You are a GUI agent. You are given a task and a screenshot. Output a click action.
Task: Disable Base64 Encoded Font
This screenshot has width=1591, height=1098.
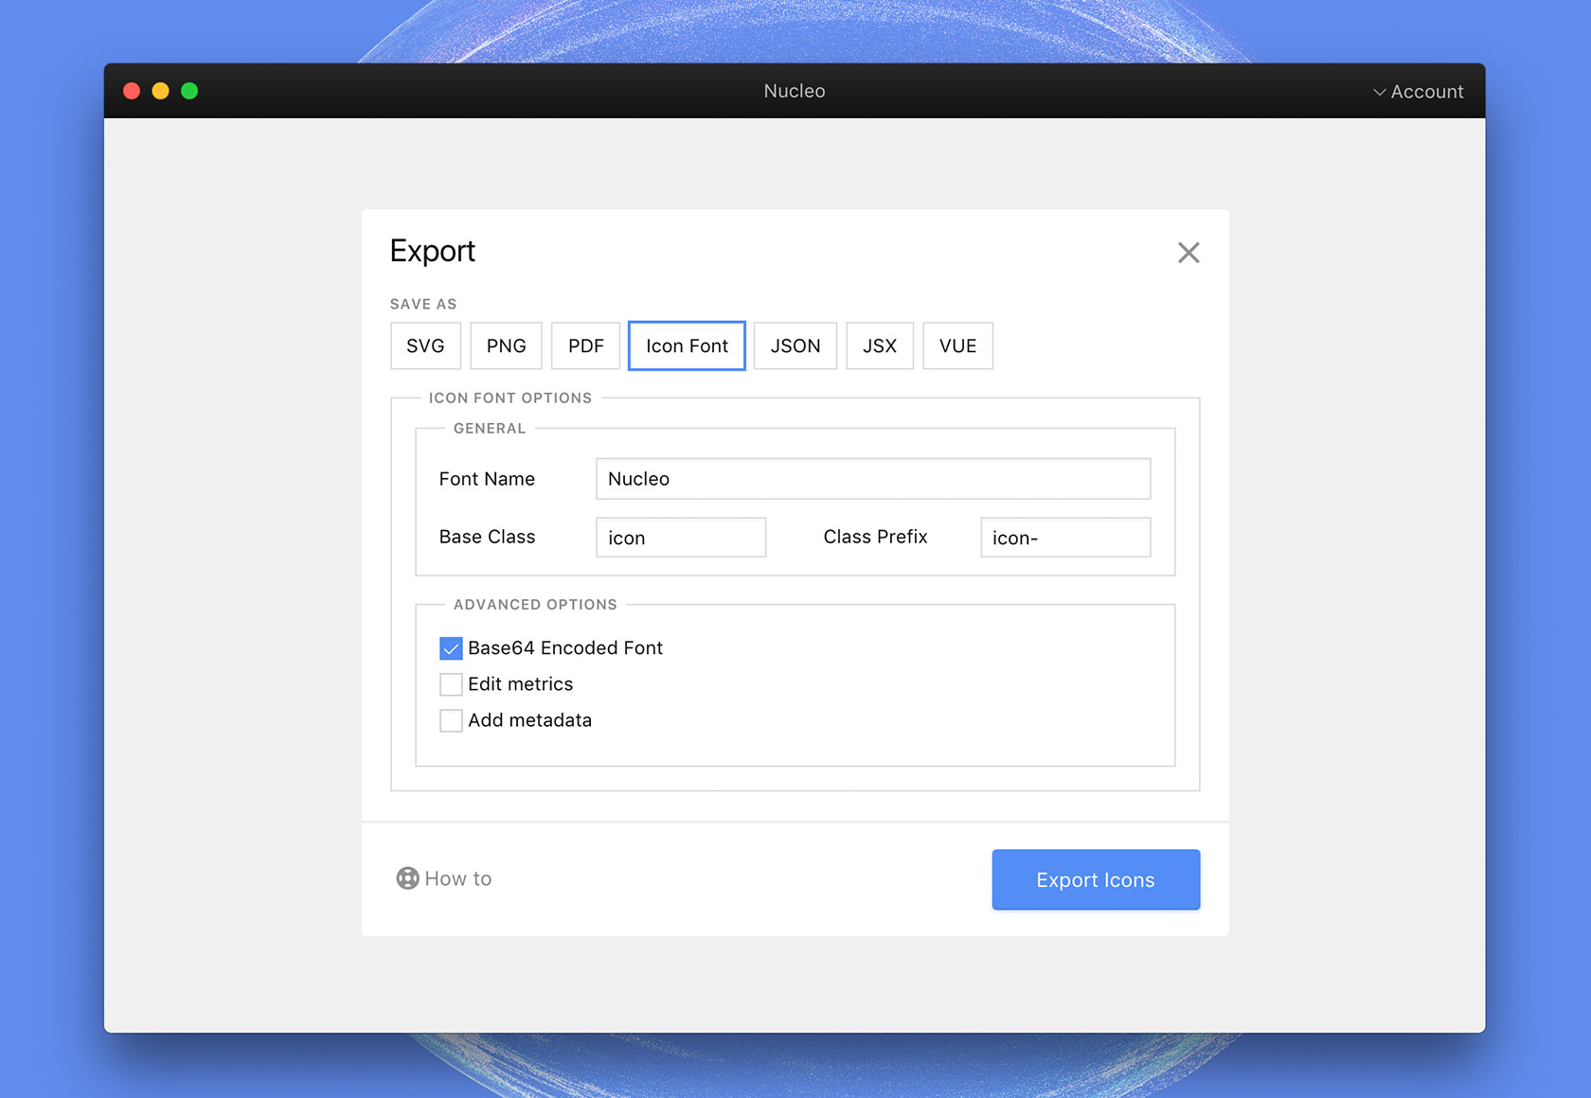point(451,647)
